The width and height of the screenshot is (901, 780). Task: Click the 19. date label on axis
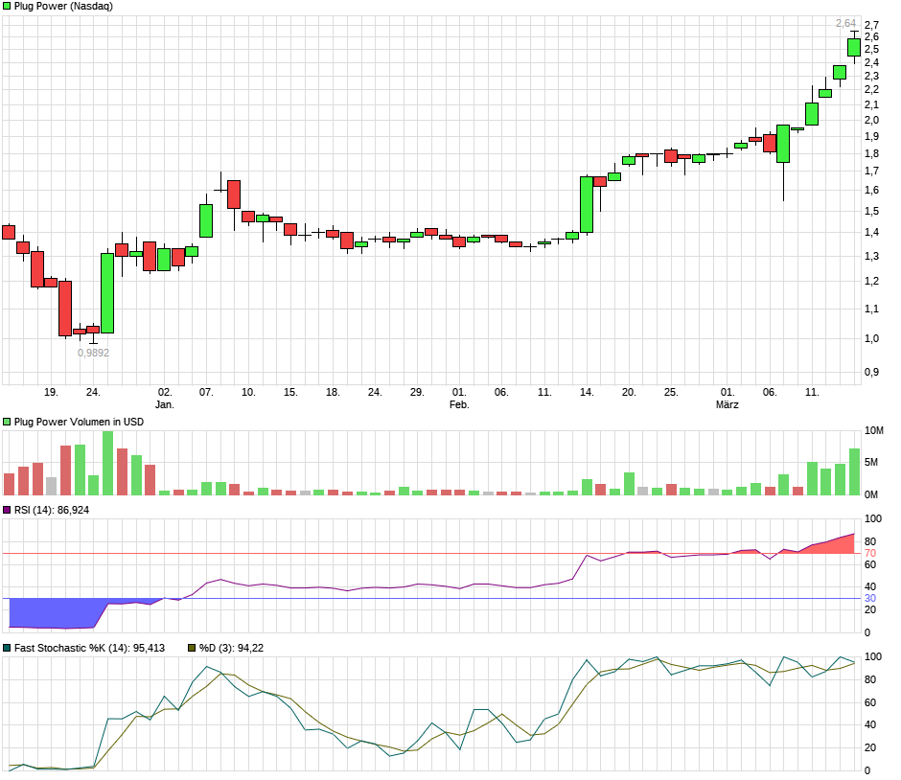[51, 392]
